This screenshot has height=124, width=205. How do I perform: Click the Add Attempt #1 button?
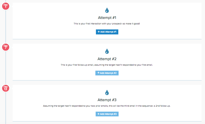[107, 32]
